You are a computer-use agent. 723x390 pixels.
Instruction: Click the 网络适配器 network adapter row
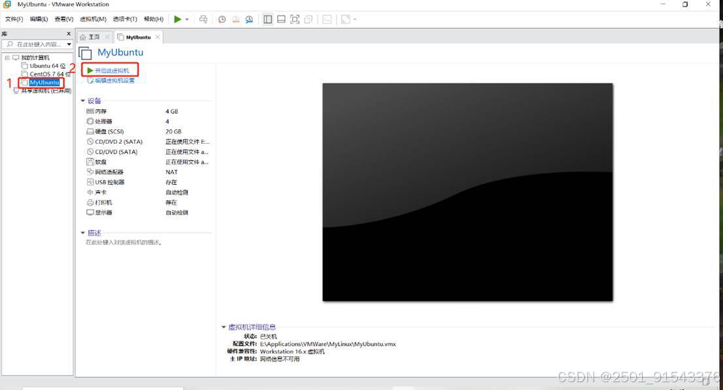click(148, 172)
